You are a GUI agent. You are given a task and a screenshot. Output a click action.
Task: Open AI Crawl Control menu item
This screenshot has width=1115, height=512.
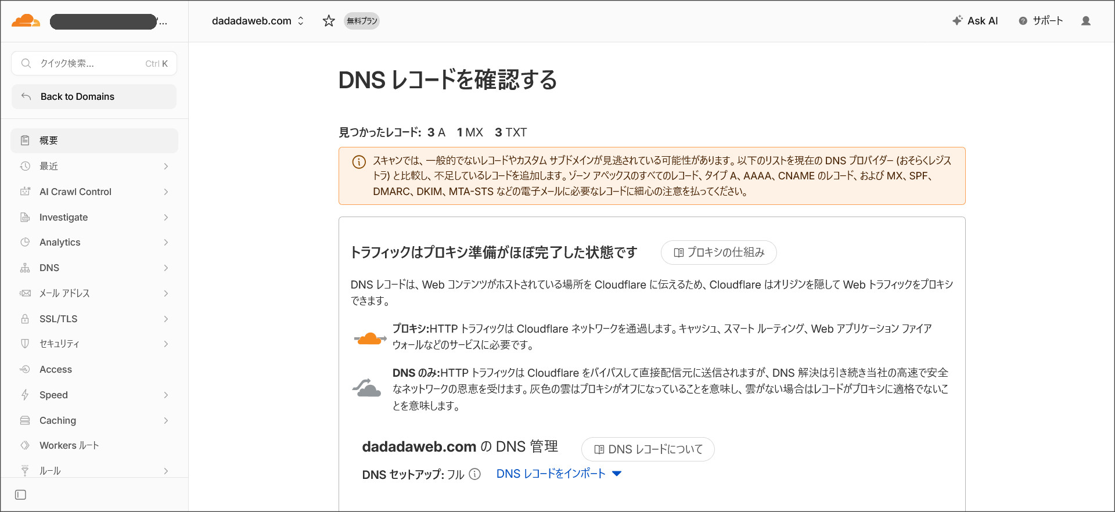(94, 192)
